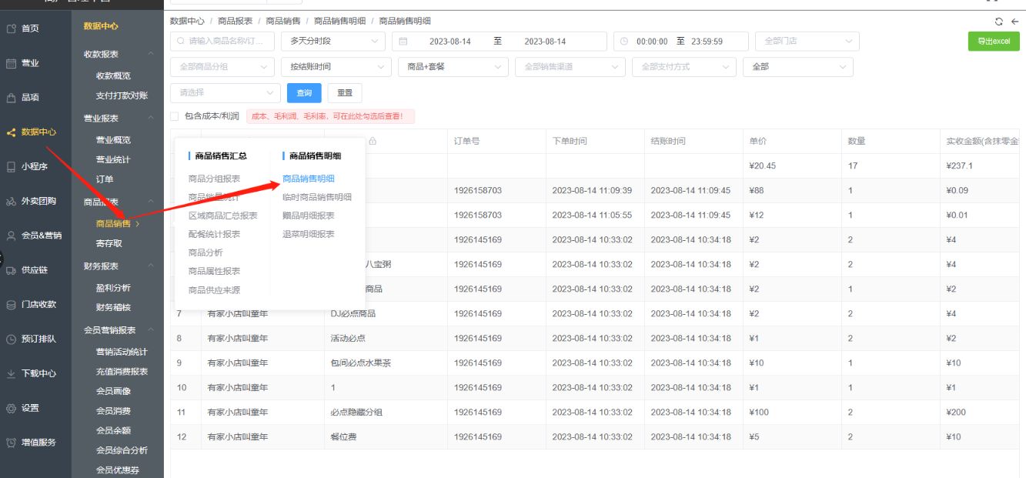This screenshot has width=1026, height=478.
Task: Open the 全部门店 store dropdown
Action: (807, 42)
